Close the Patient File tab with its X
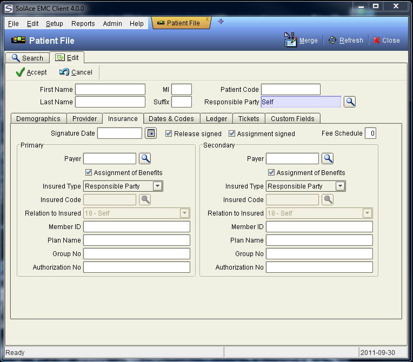 [x=207, y=19]
